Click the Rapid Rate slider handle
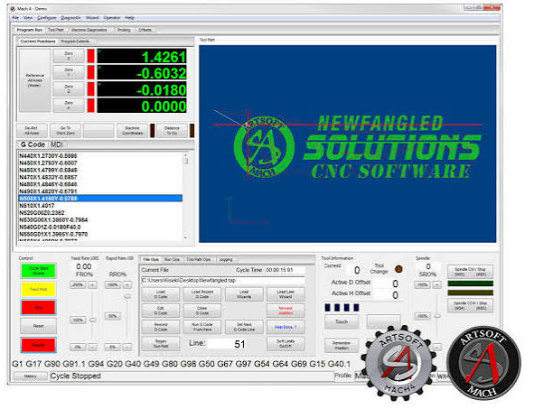 pos(127,297)
